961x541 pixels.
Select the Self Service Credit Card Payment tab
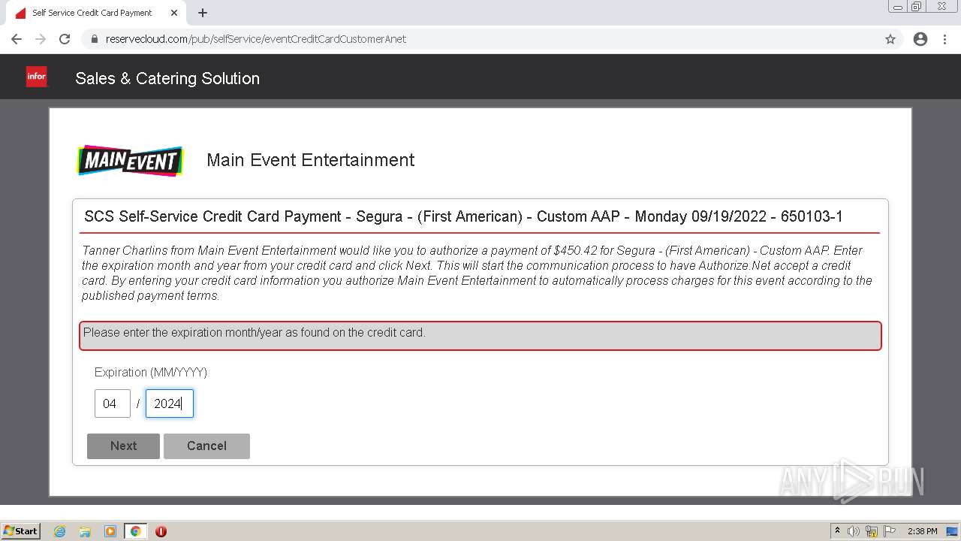[x=96, y=13]
